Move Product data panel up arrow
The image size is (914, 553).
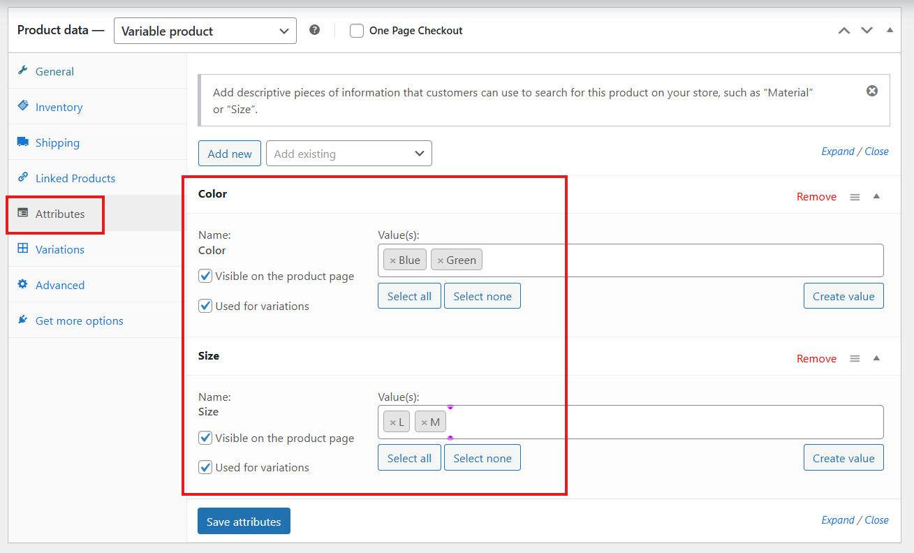[x=844, y=30]
